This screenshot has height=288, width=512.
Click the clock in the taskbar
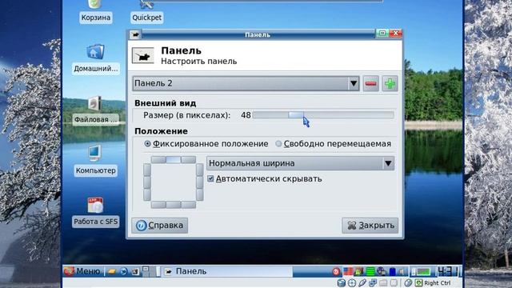click(447, 271)
